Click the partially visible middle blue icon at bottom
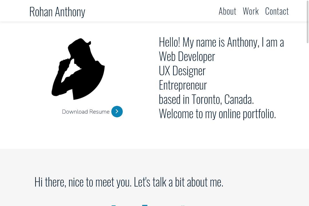Viewport: 309px width, 206px height. (145, 205)
